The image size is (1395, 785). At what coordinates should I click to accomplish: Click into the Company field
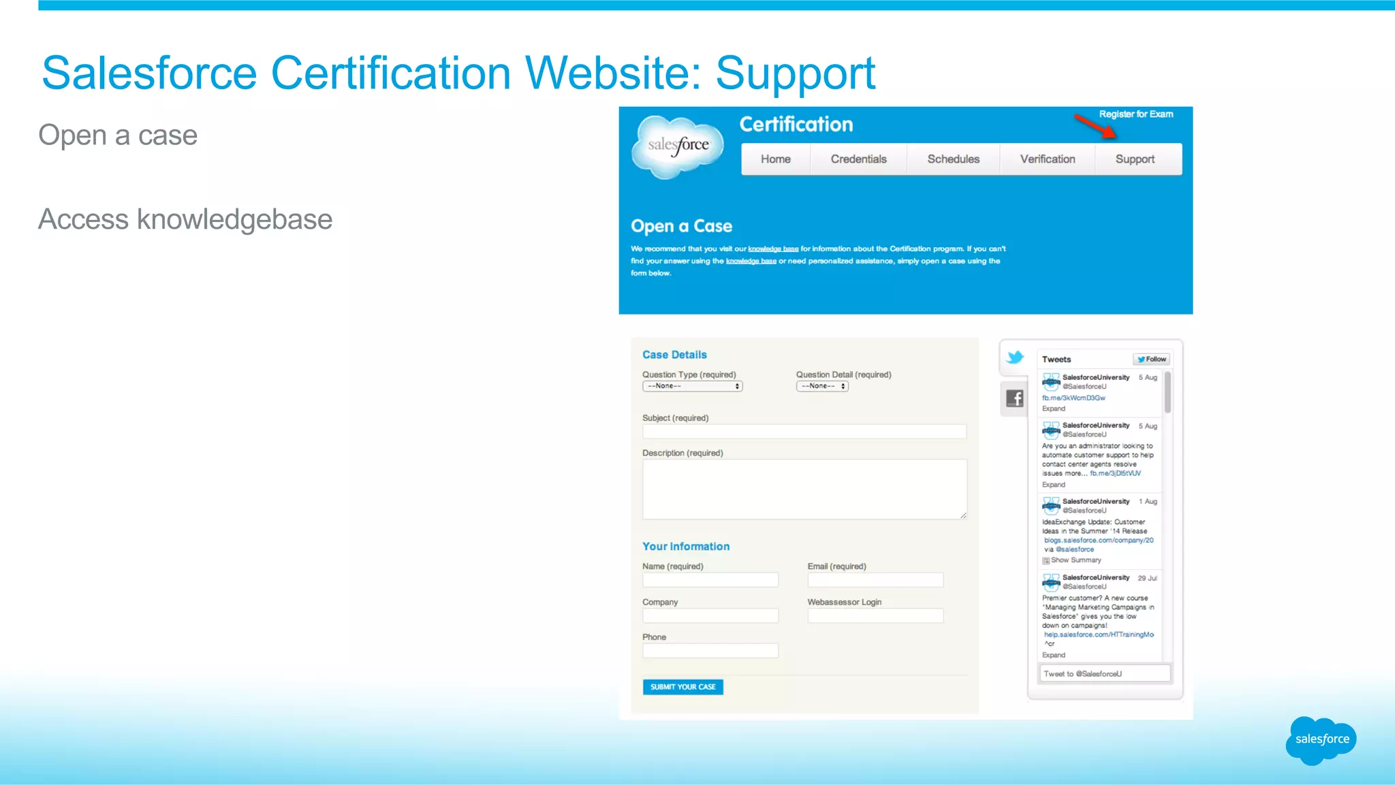(710, 616)
